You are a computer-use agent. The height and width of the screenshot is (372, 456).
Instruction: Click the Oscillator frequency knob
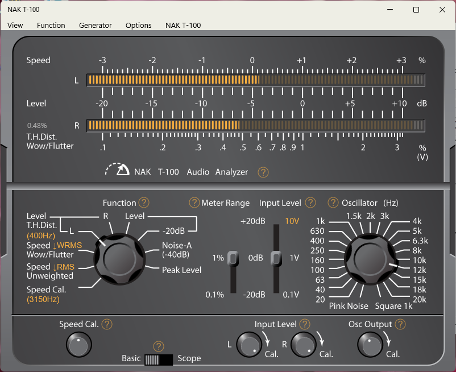(x=370, y=259)
